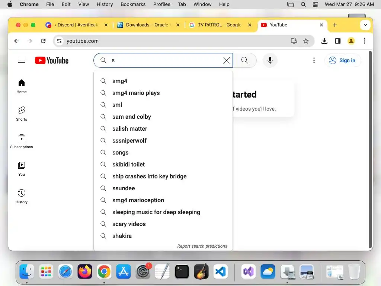
Task: Open Chrome downloads icon
Action: [x=324, y=41]
